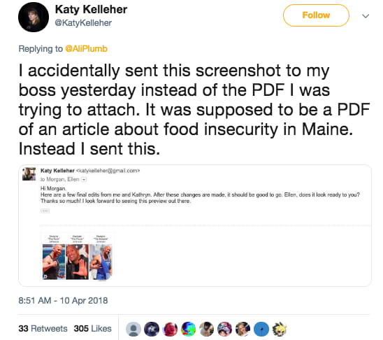Open Katy Kelleher's profile avatar
Screen dimensions: 383x340
pyautogui.click(x=34, y=17)
